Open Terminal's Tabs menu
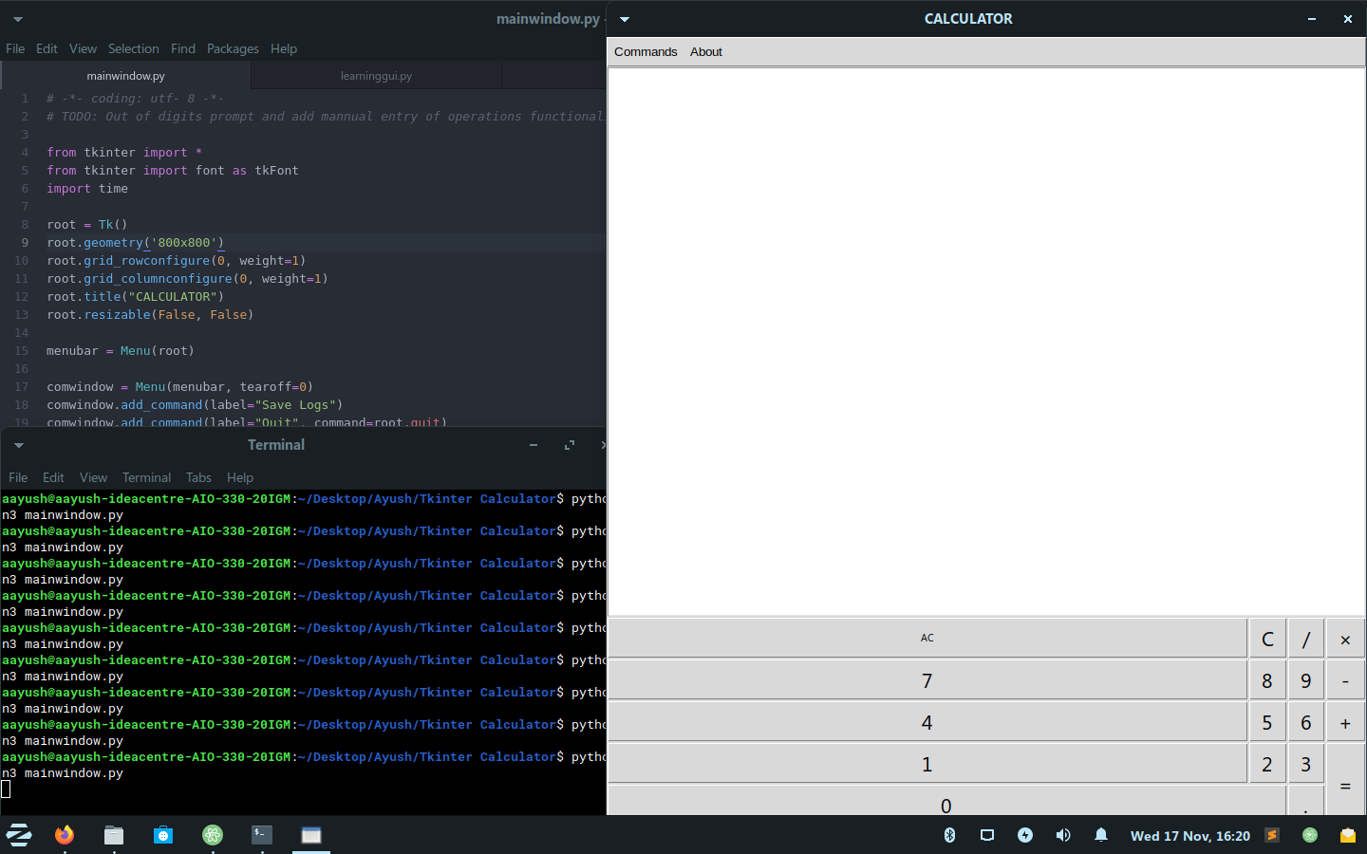Screen dimensions: 1367x854 pyautogui.click(x=198, y=477)
